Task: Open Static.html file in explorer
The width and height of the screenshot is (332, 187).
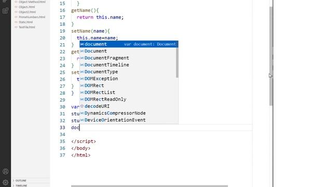Action: tap(25, 22)
